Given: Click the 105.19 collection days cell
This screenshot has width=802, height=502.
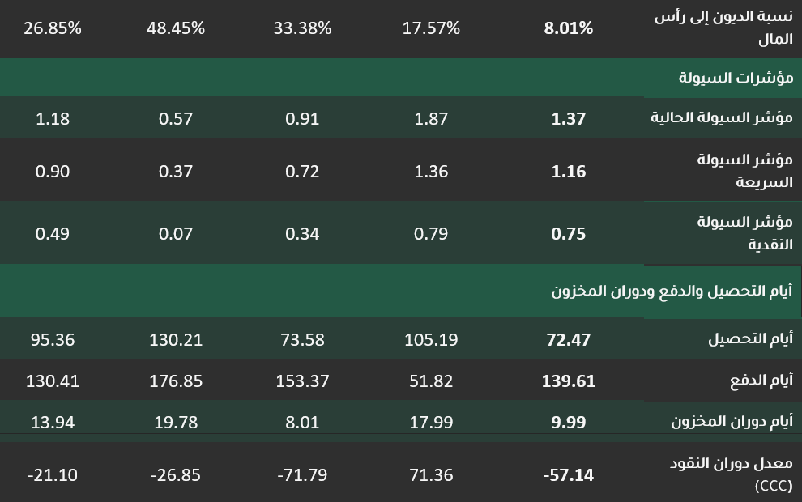Looking at the screenshot, I should click(431, 339).
